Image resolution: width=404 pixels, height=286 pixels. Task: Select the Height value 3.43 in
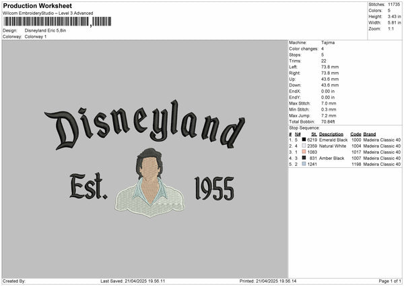[394, 16]
